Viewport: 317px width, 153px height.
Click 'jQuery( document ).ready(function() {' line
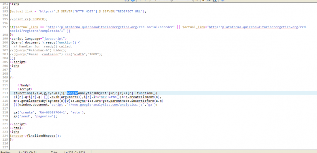pyautogui.click(x=45, y=43)
